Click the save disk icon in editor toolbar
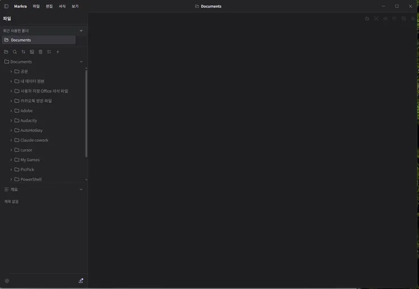This screenshot has width=419, height=289. tap(404, 19)
